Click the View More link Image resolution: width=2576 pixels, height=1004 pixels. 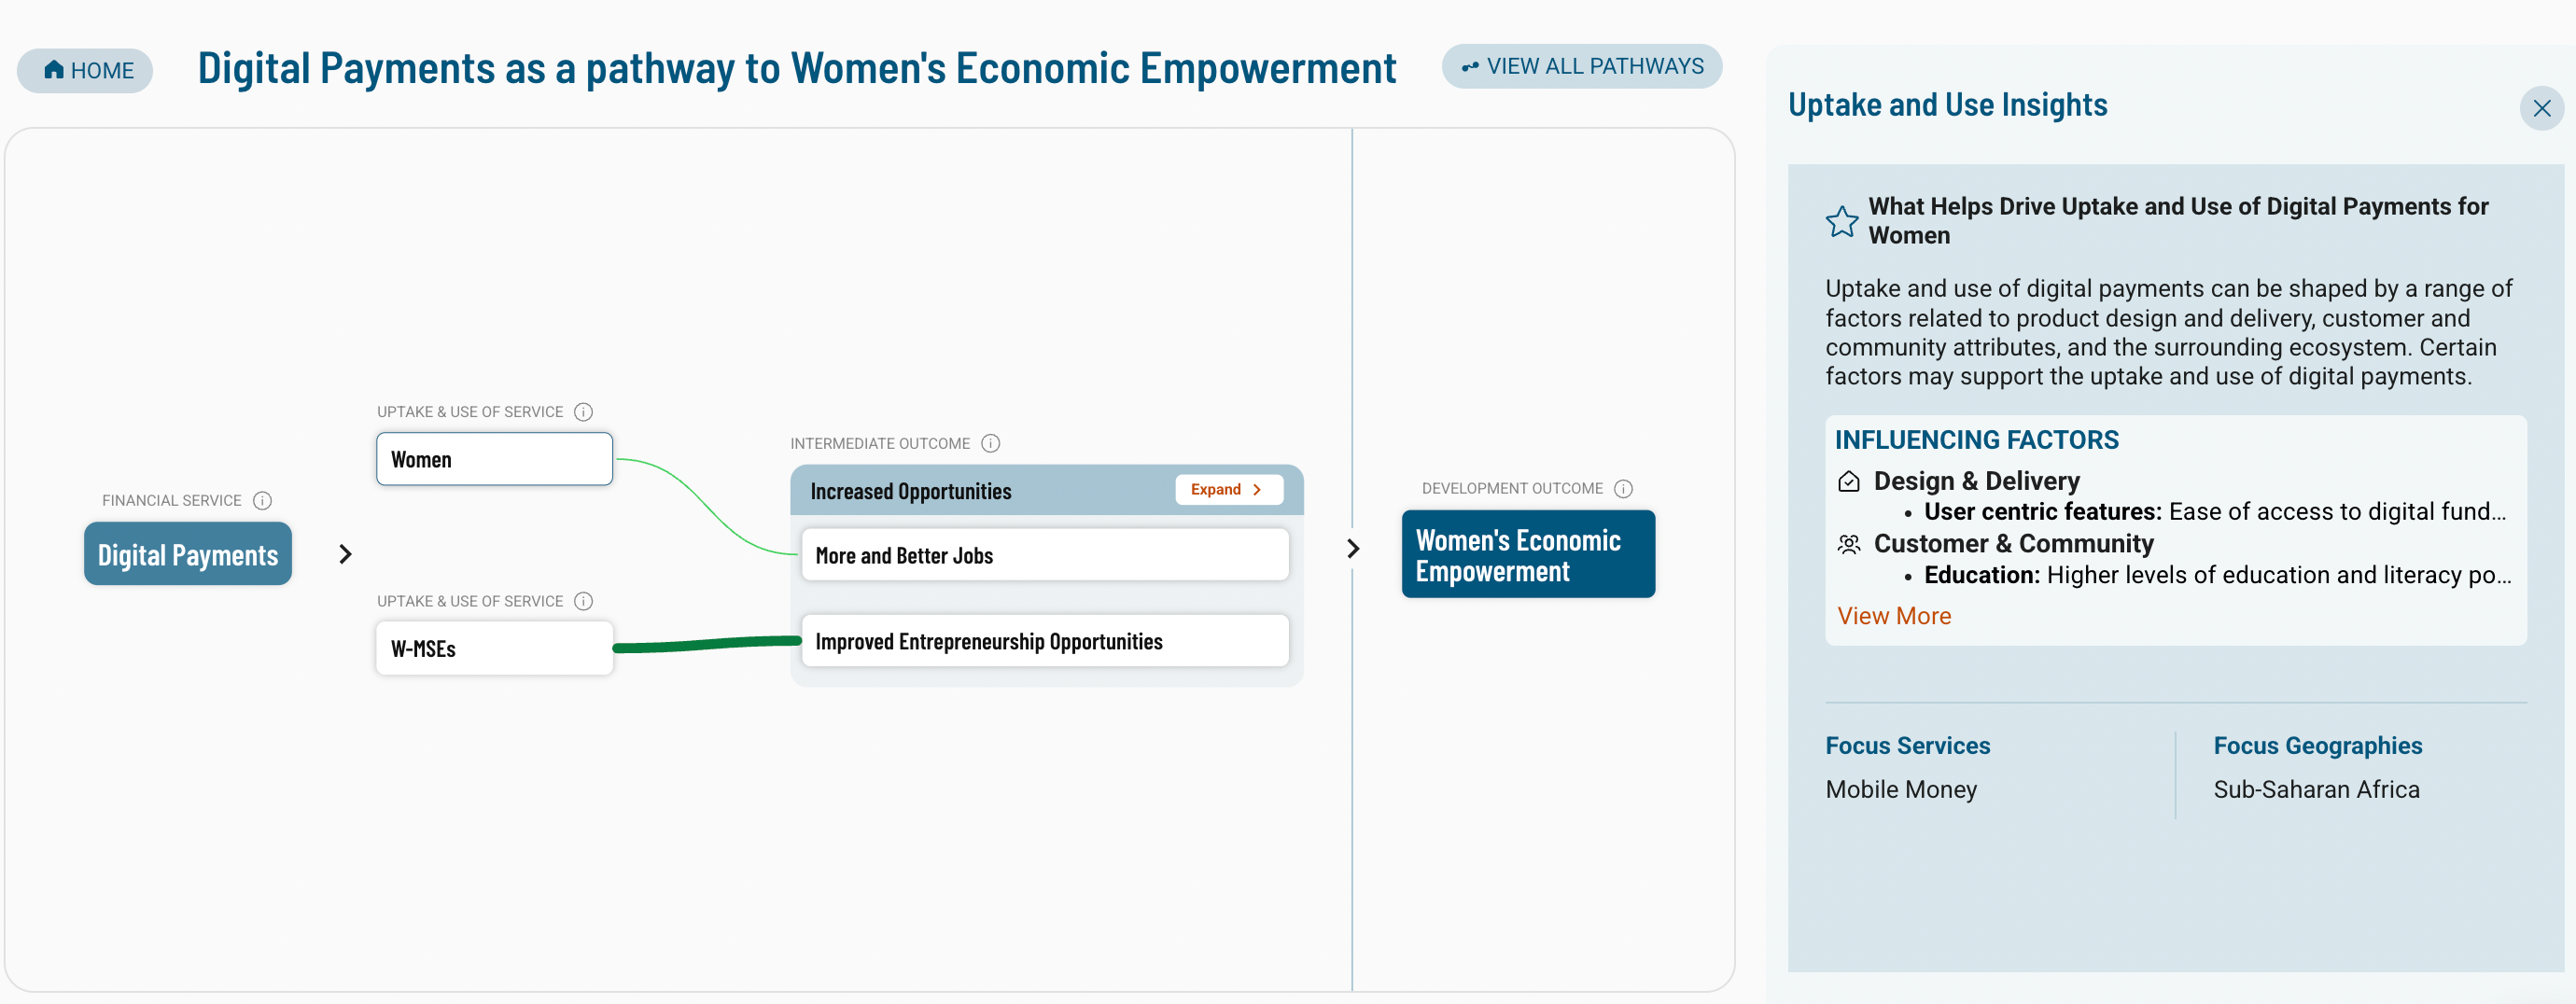coord(1894,616)
